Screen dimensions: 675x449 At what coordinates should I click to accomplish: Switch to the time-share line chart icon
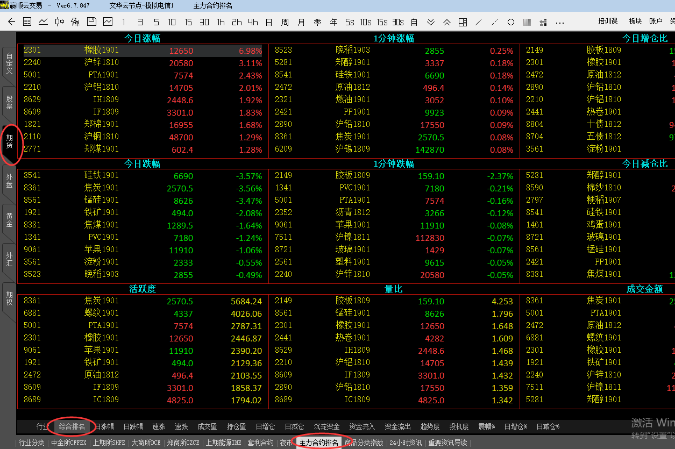pyautogui.click(x=44, y=22)
